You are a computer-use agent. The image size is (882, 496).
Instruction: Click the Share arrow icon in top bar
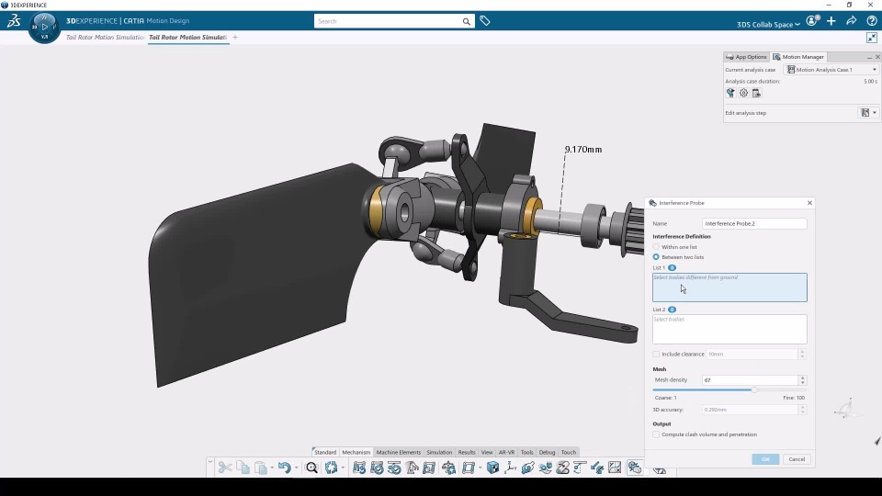point(851,21)
